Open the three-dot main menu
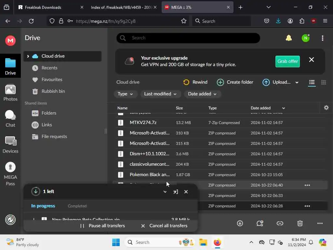 pos(322,38)
